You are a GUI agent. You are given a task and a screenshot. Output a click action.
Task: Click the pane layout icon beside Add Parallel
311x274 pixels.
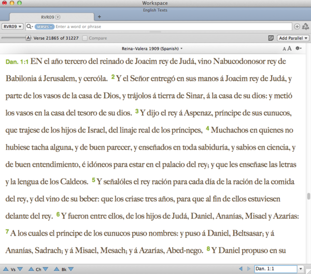[271, 38]
